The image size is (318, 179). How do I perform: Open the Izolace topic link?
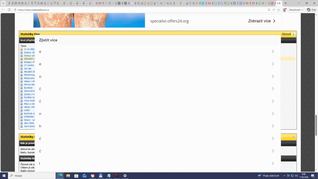coord(29,53)
